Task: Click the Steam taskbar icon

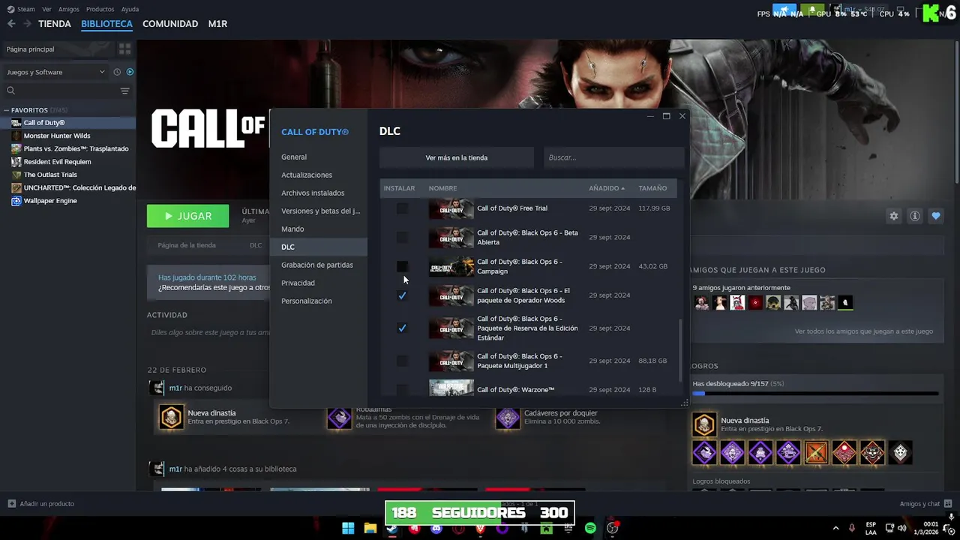Action: (x=392, y=529)
